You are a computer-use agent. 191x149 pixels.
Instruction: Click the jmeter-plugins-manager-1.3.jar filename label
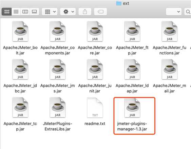(x=132, y=126)
